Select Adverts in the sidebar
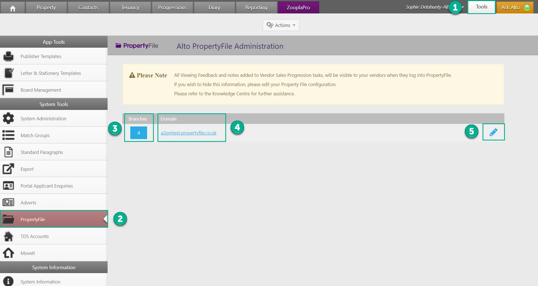This screenshot has width=538, height=286. pos(54,203)
